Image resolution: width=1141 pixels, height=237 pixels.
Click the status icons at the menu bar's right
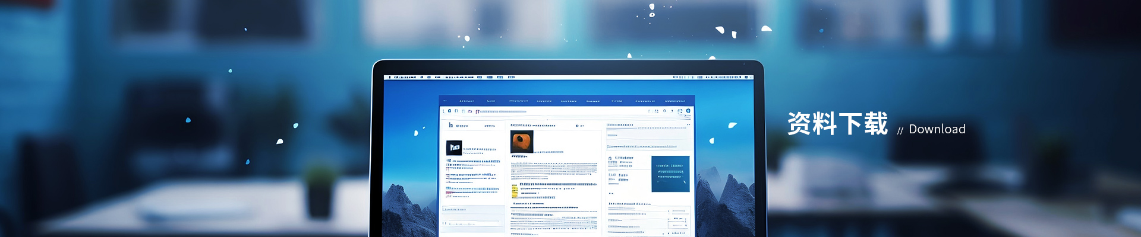[713, 77]
